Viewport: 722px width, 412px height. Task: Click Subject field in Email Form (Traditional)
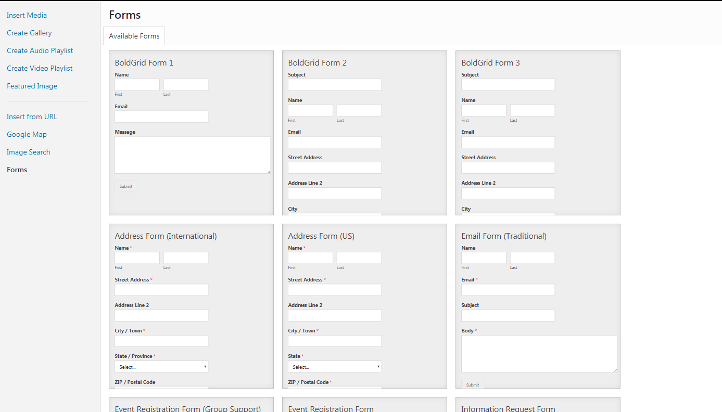[x=508, y=315]
